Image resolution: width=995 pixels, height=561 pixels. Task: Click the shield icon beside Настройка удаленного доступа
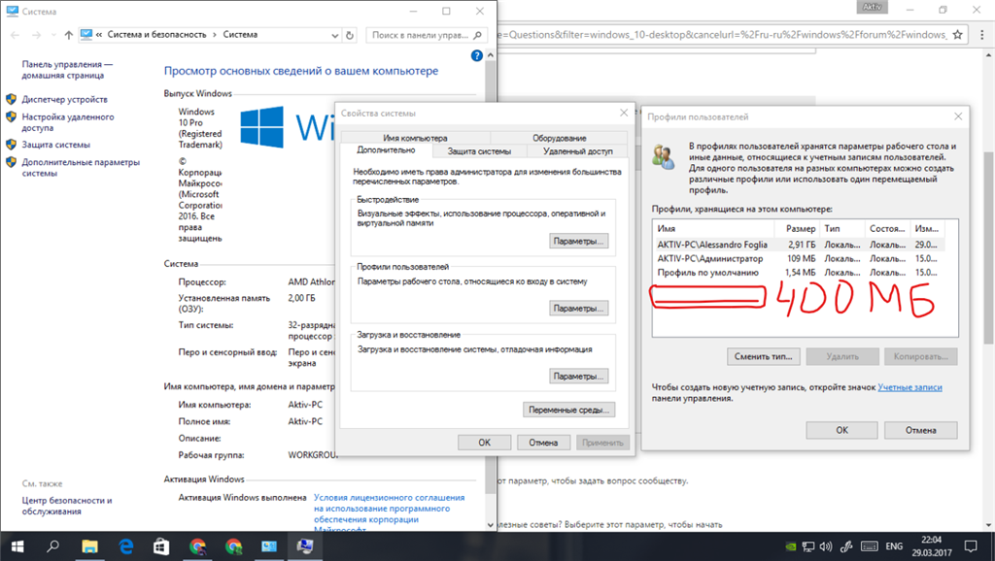pyautogui.click(x=11, y=117)
